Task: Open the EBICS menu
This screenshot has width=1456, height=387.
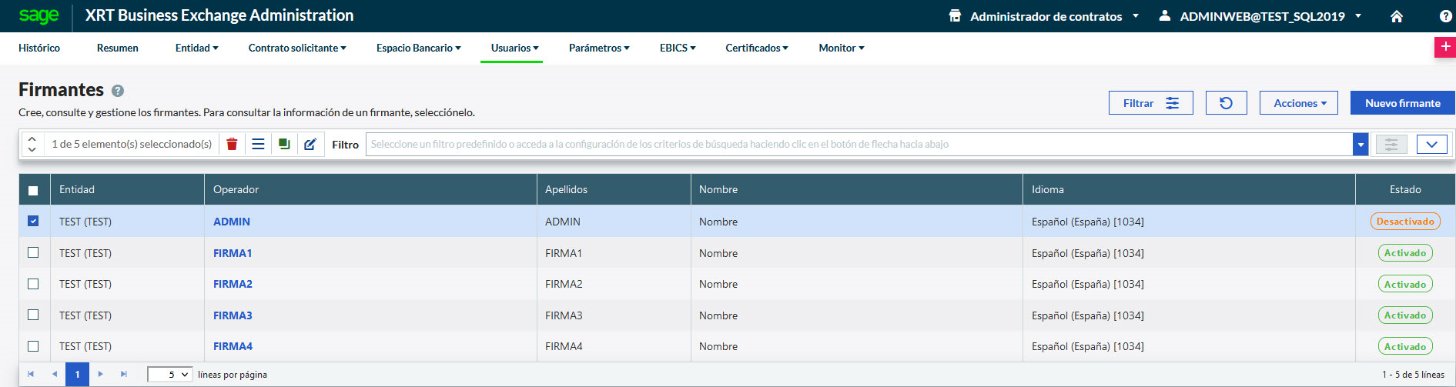Action: coord(677,48)
